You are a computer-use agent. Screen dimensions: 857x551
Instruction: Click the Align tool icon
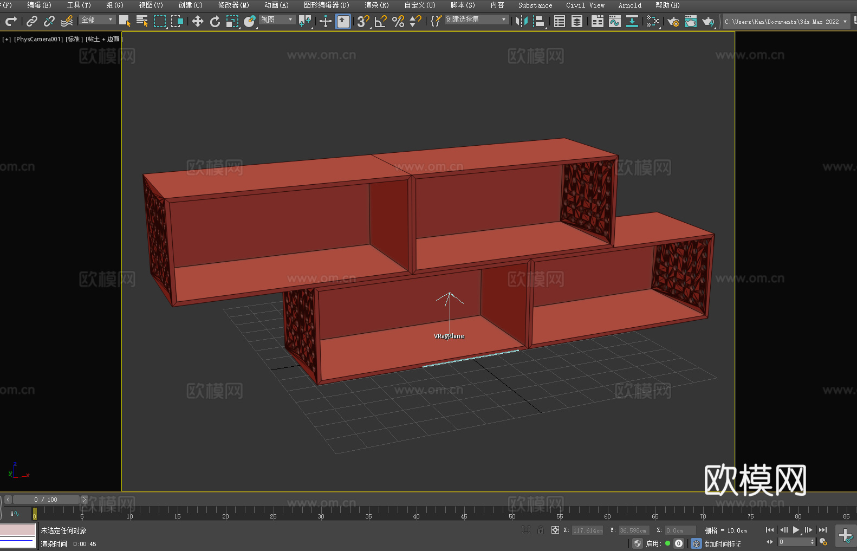tap(540, 21)
